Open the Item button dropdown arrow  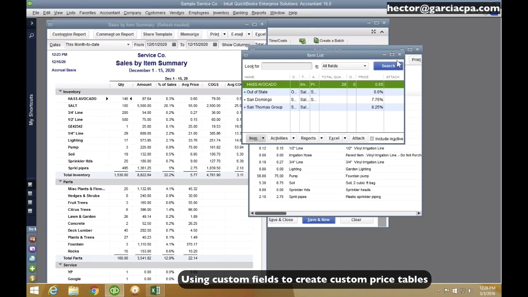pyautogui.click(x=263, y=138)
